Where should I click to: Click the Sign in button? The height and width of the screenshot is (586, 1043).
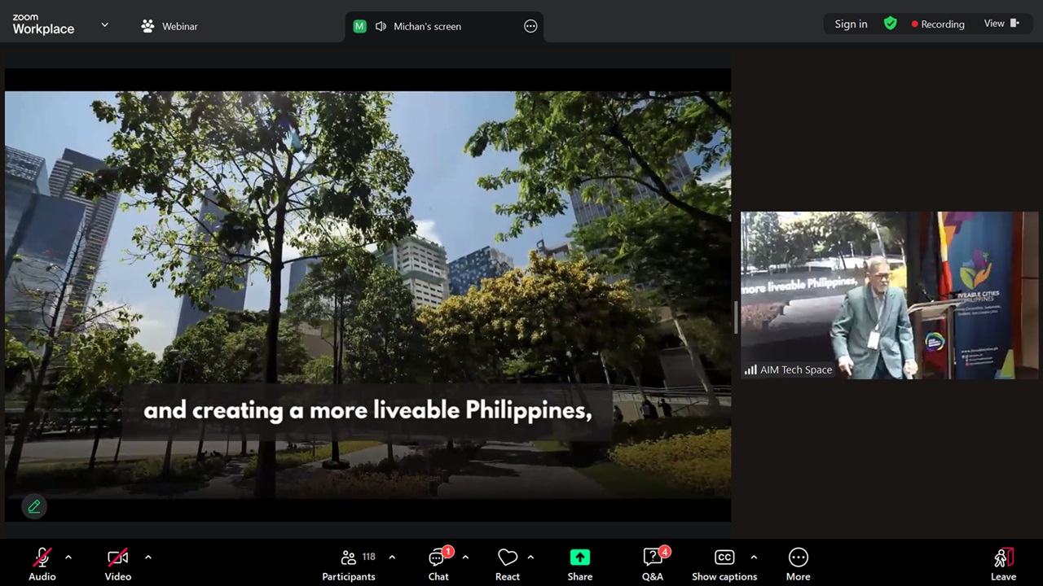(851, 24)
